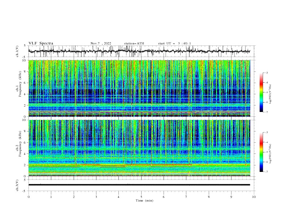Click the lower PSD color scale bar

261,152
